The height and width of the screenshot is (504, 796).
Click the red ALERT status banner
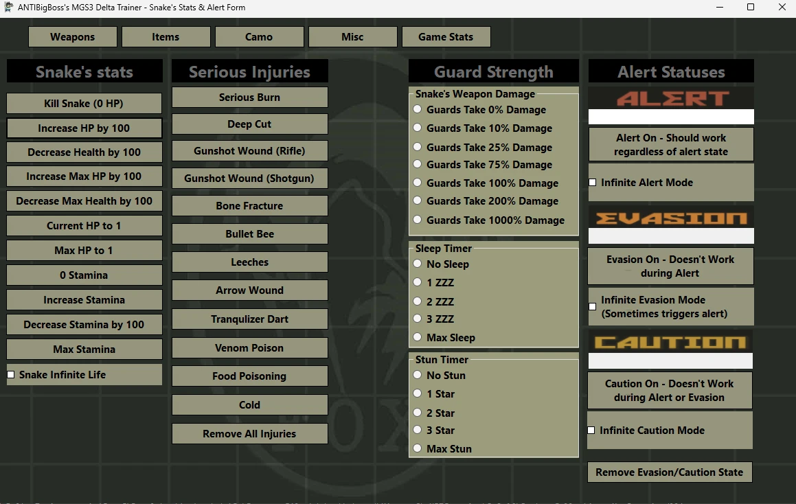(671, 98)
